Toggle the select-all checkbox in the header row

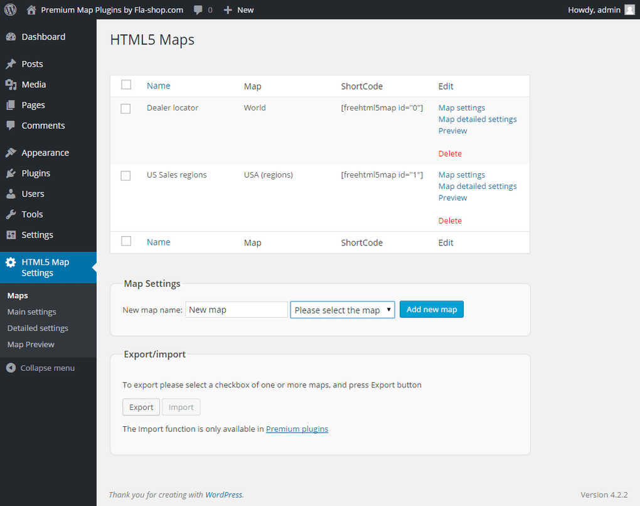click(x=125, y=84)
